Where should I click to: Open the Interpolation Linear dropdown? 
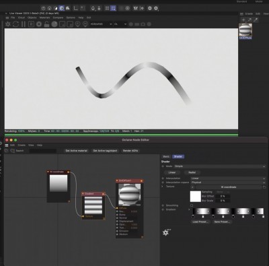point(228,178)
